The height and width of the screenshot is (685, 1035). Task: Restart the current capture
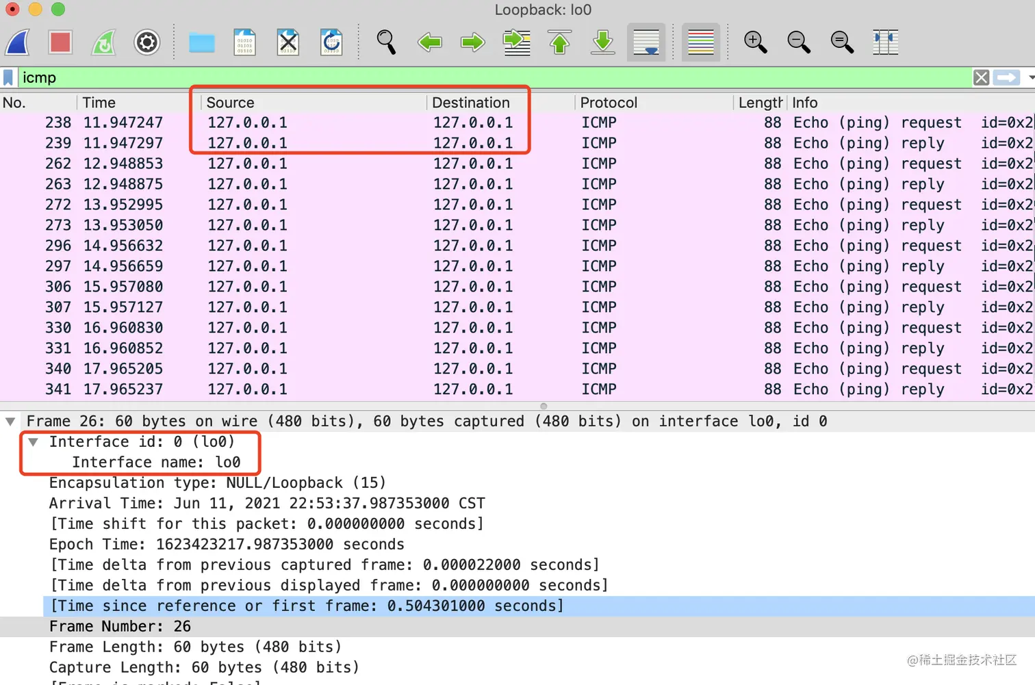point(103,42)
